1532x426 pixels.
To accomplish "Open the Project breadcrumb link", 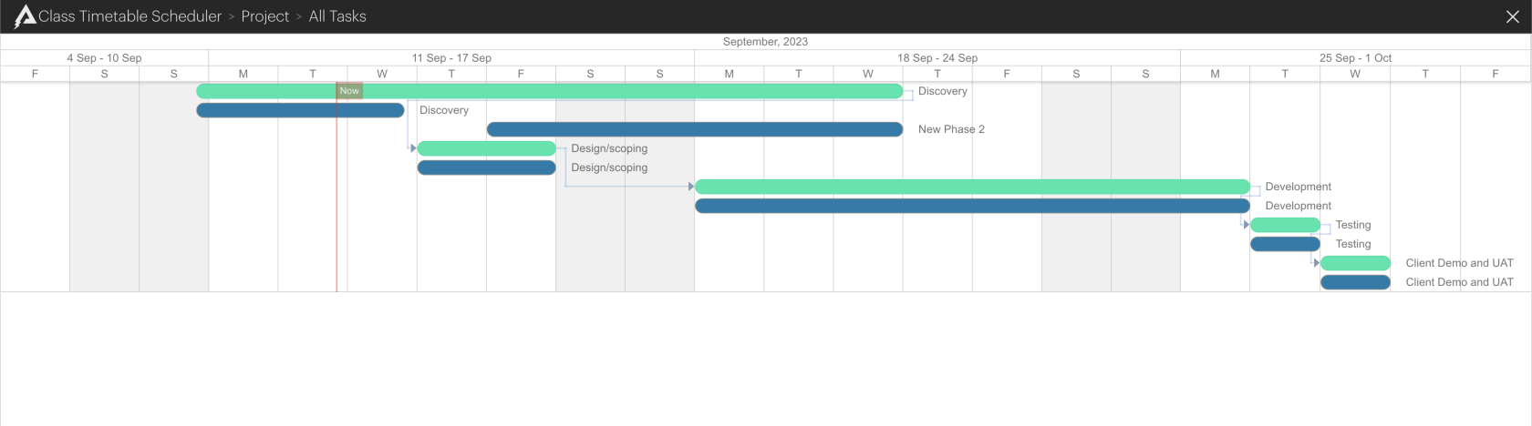I will click(x=264, y=16).
